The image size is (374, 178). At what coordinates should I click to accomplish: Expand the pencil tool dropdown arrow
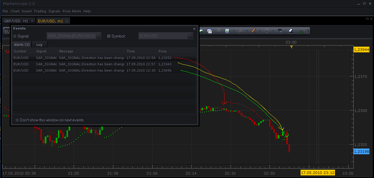[x=260, y=31]
